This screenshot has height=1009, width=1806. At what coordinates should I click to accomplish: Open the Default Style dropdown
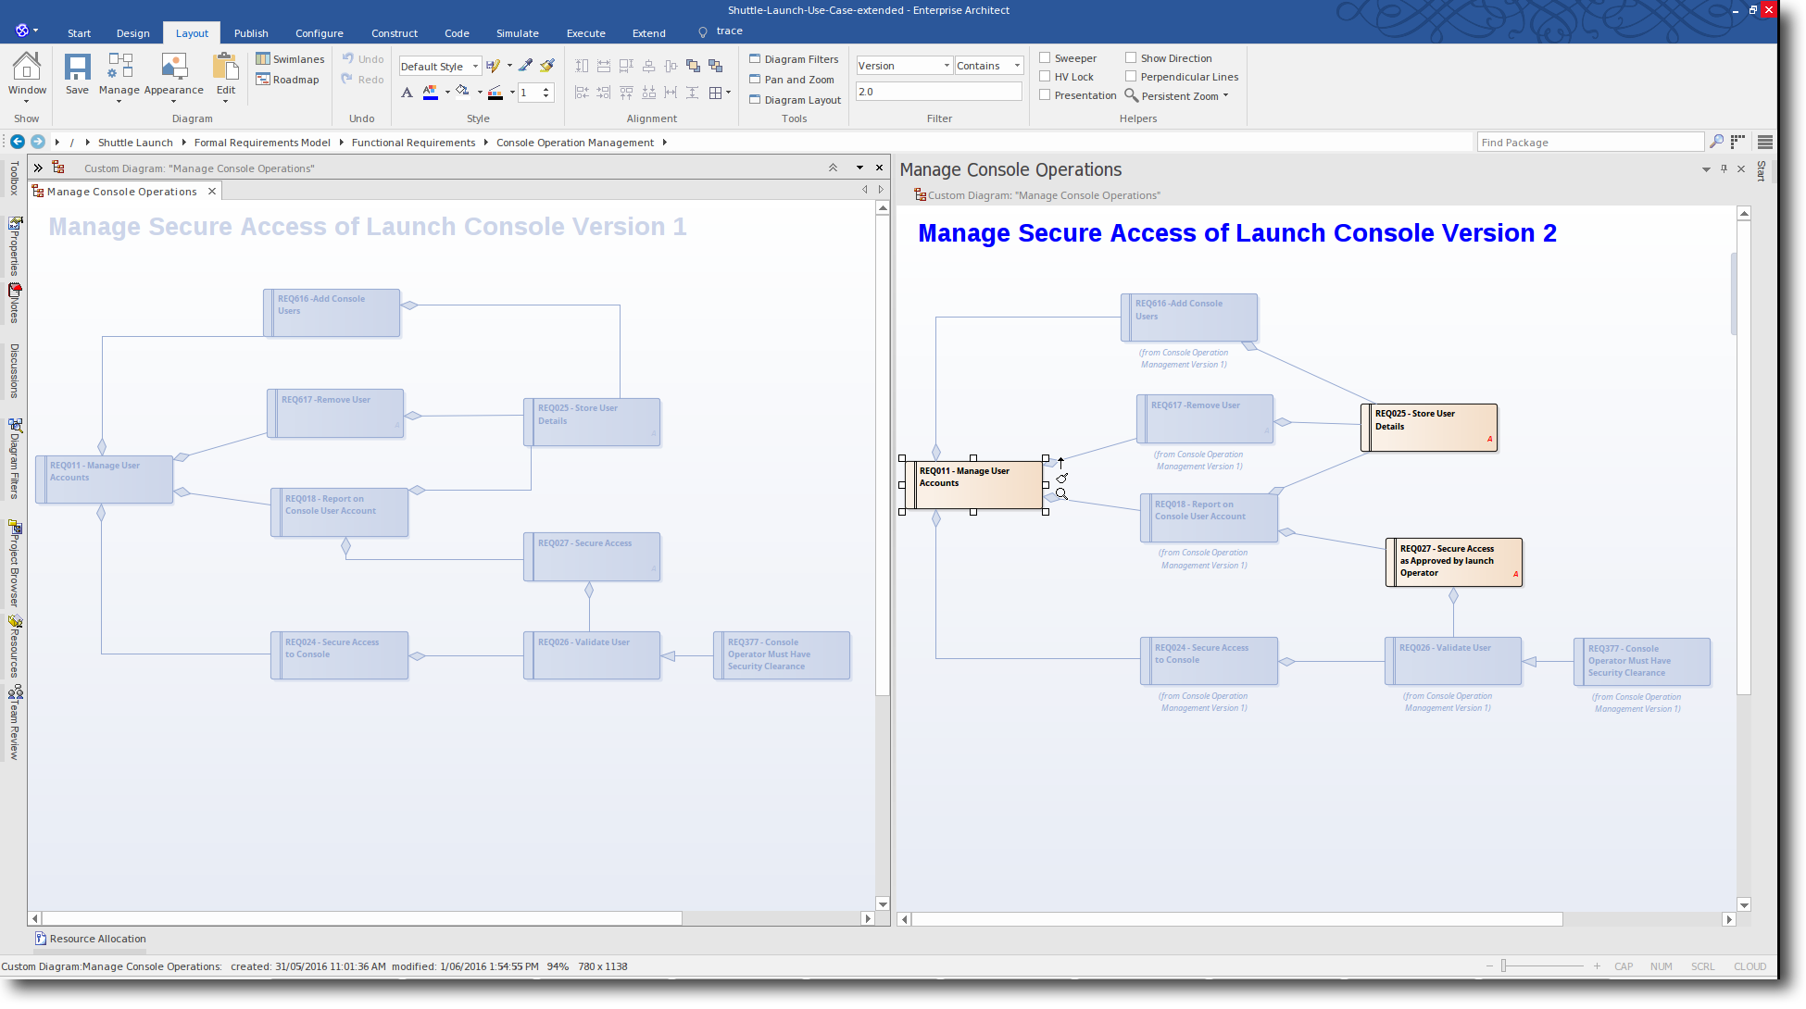click(475, 67)
